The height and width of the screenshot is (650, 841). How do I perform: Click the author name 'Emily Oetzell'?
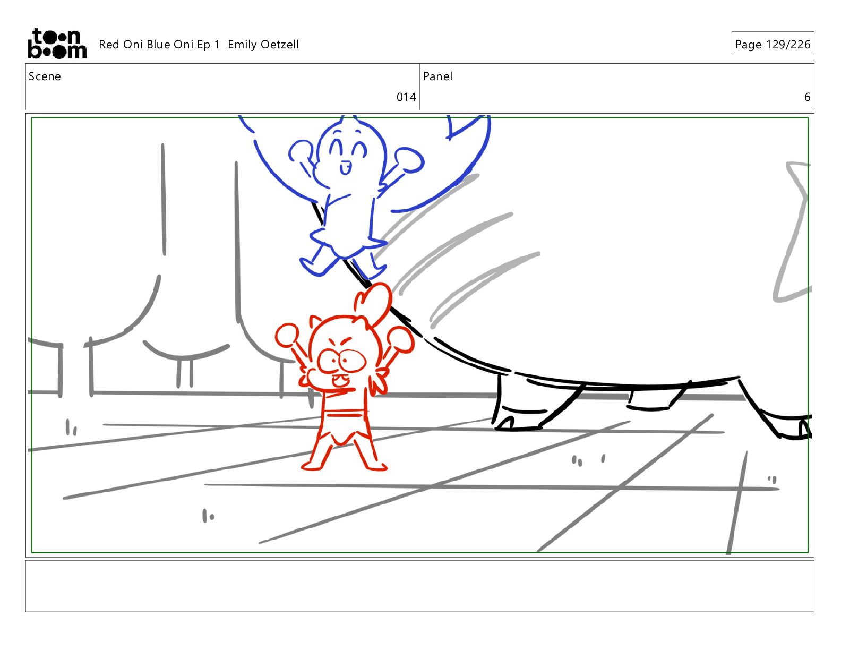263,45
